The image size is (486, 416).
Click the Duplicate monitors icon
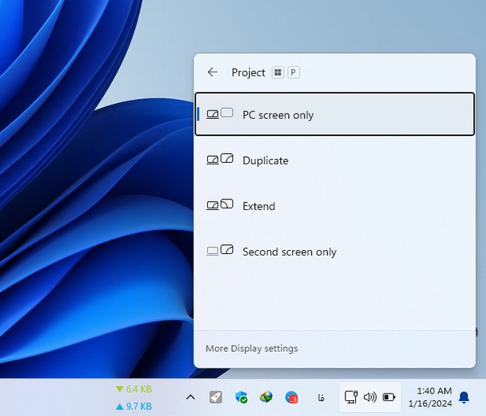tap(220, 159)
